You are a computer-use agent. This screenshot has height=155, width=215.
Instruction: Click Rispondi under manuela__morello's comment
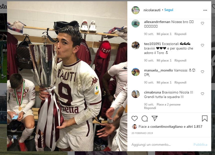[180, 82]
